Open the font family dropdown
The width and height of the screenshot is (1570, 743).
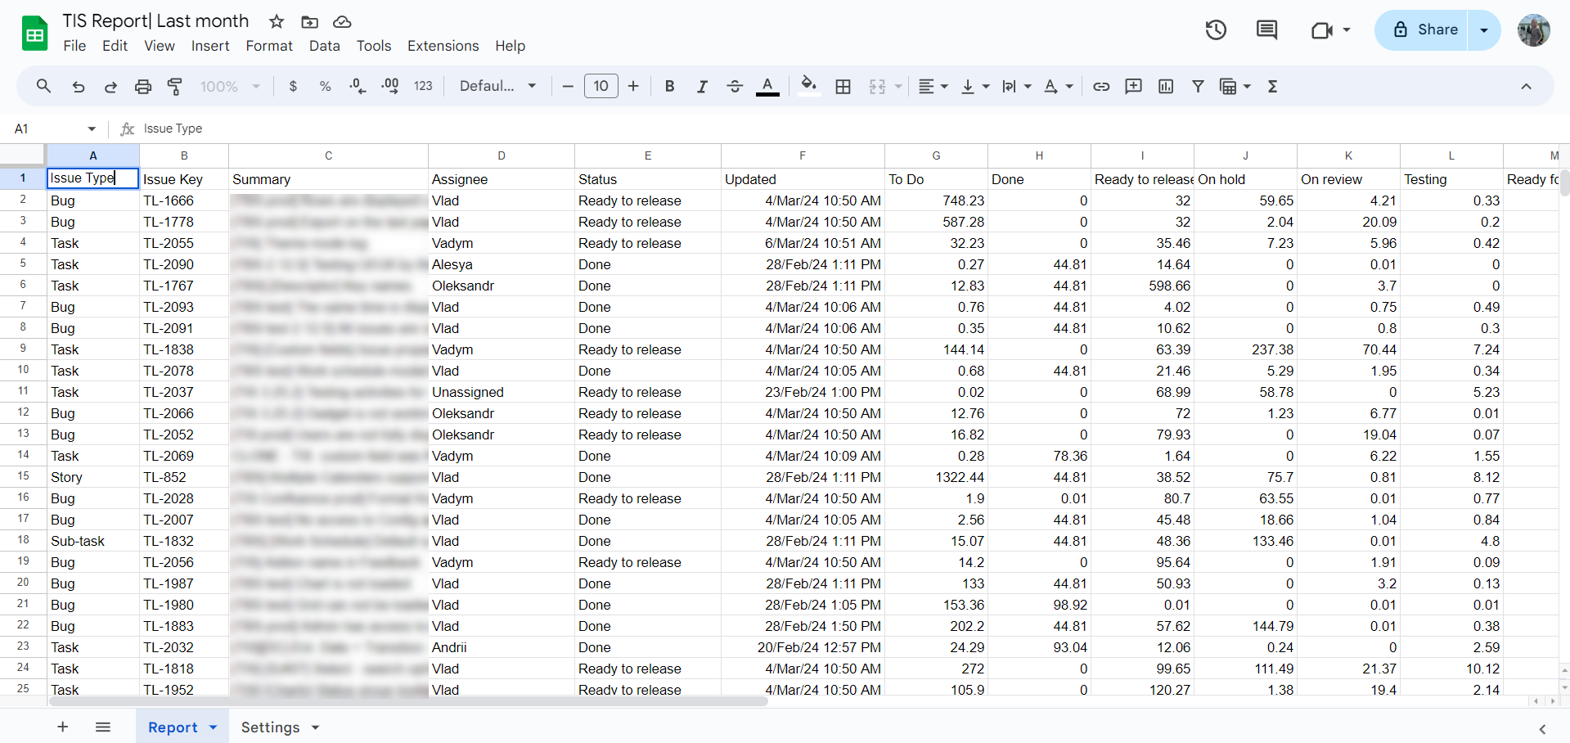point(497,87)
